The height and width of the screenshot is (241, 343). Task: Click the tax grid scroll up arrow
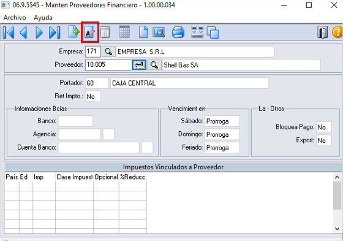tap(337, 177)
